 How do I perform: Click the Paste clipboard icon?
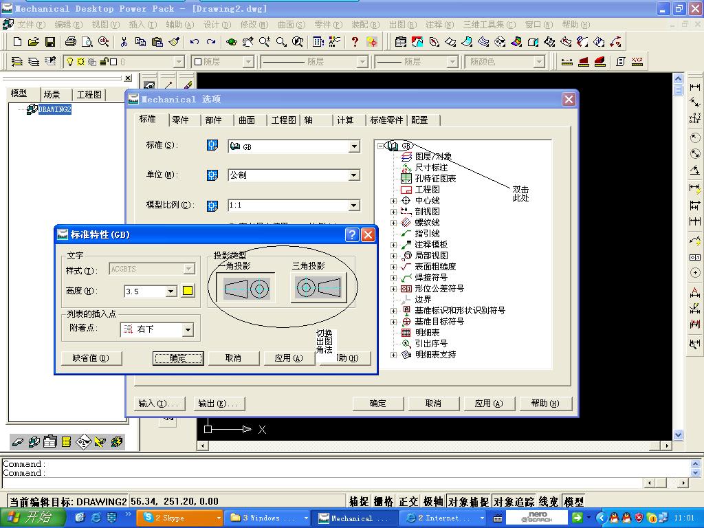(x=157, y=42)
